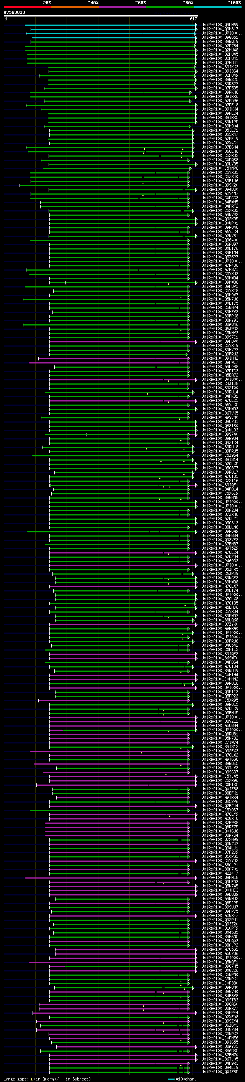Open UniRef100_A7Q5G1 entry
245x1082 pixels.
220,949
